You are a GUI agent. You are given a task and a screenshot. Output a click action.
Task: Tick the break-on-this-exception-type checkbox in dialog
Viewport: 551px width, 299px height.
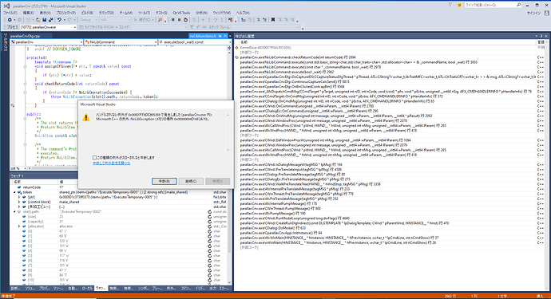94,158
